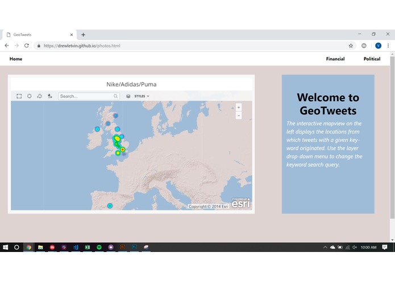The height and width of the screenshot is (281, 395).
Task: Open Adobe Illustrator from taskbar
Action: (x=123, y=247)
